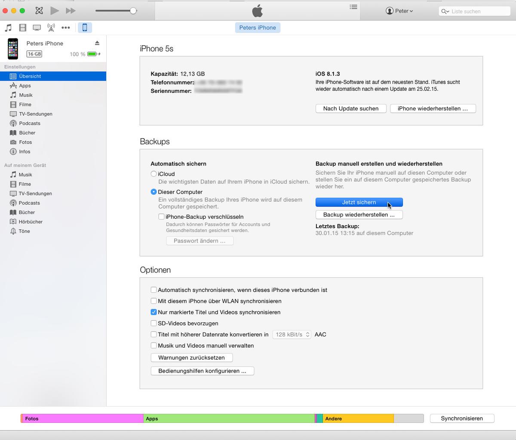The image size is (516, 440).
Task: Select Dieser Computer backup option
Action: pyautogui.click(x=154, y=192)
